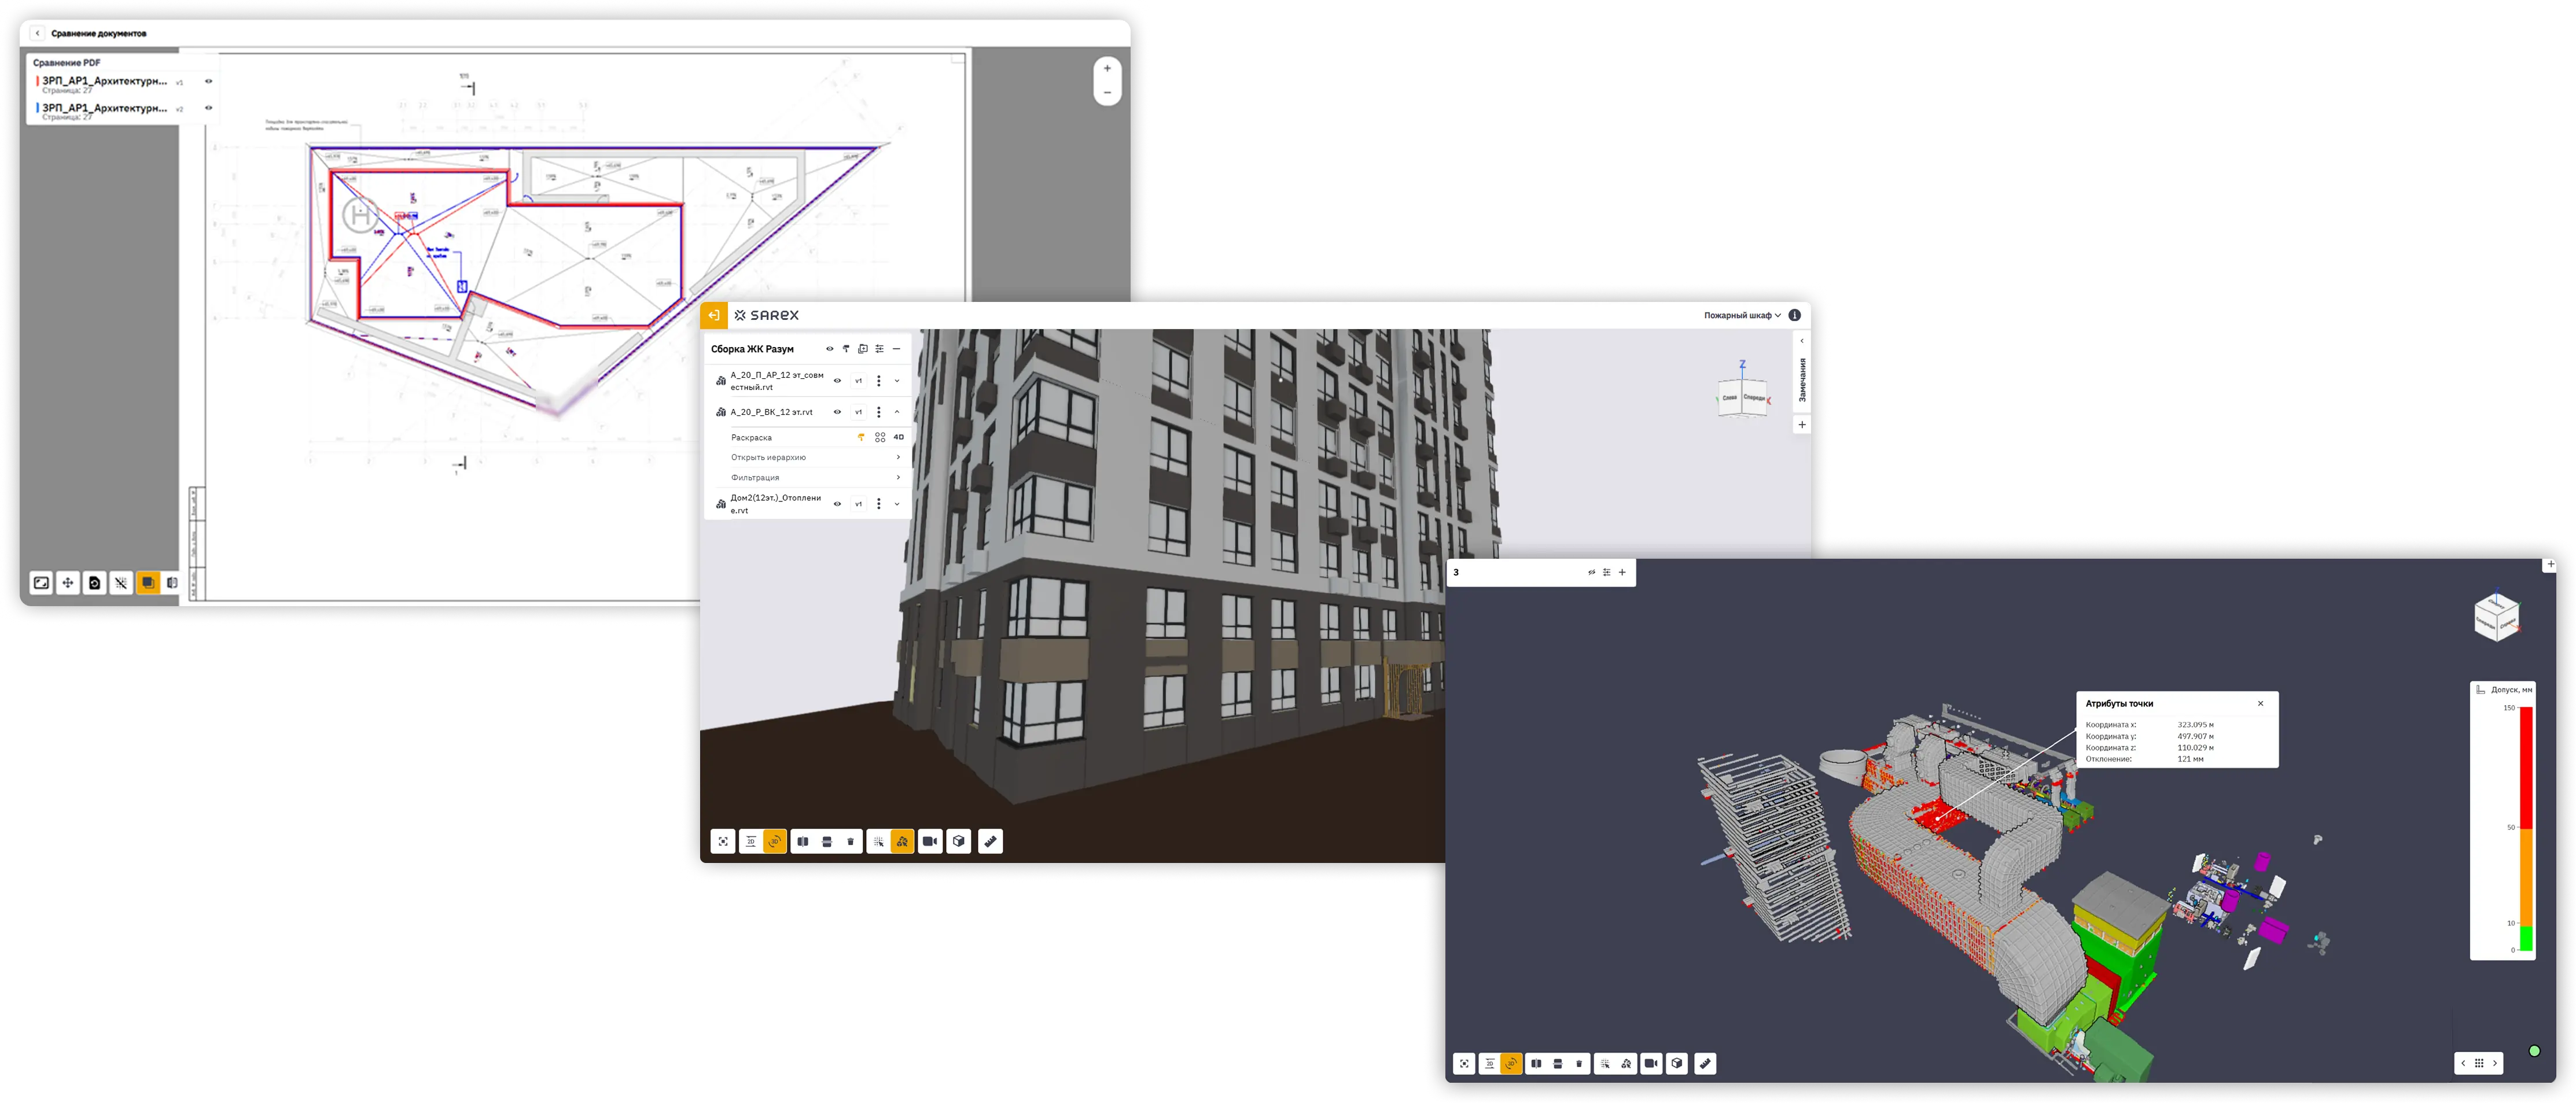Collapse the A_20_Р_ВК_12 эт.rvt model options
The image size is (2576, 1103).
pos(897,412)
